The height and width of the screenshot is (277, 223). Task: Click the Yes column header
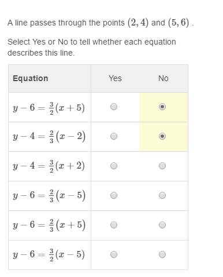[x=115, y=78]
